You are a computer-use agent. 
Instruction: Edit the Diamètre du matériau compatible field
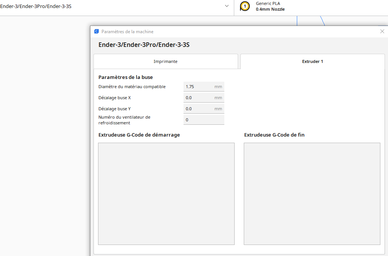coord(204,87)
